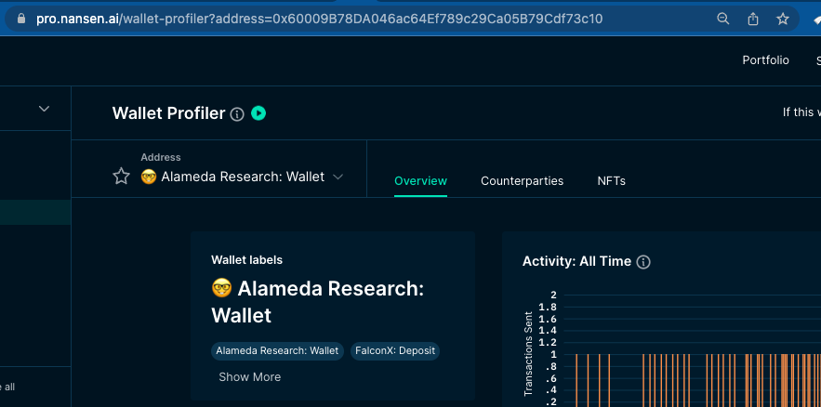Click the large Alameda Research: Wallet heading
This screenshot has height=407, width=821.
point(318,302)
